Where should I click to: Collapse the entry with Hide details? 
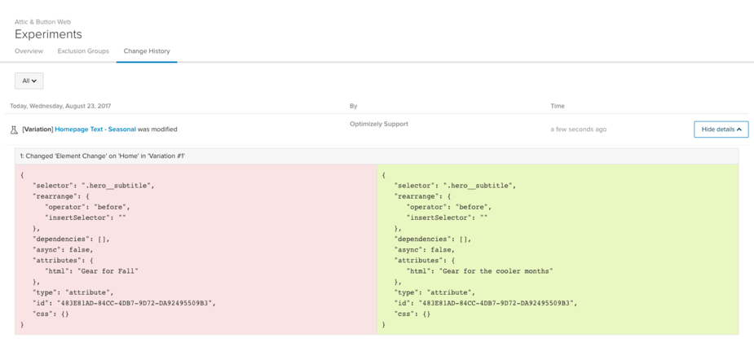point(721,130)
